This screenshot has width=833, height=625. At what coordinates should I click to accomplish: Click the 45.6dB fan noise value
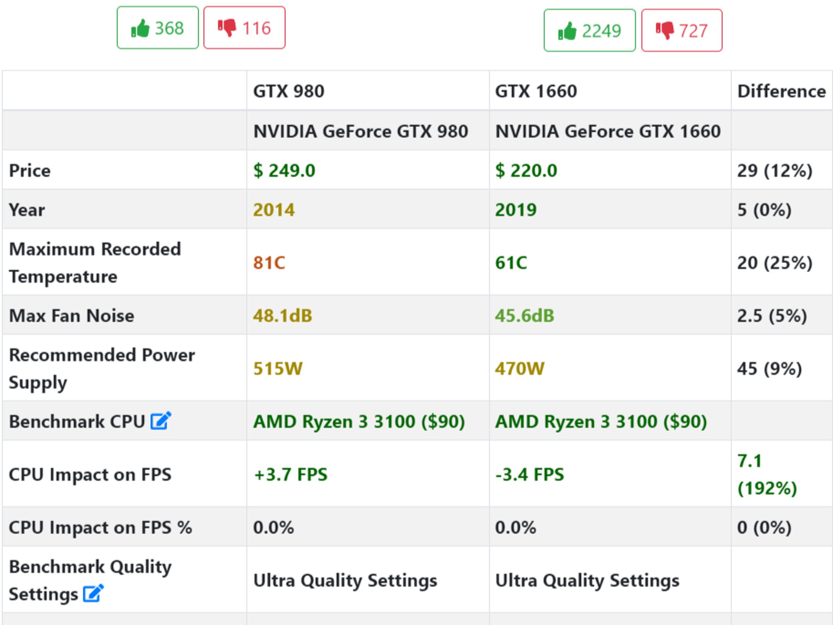pos(524,315)
